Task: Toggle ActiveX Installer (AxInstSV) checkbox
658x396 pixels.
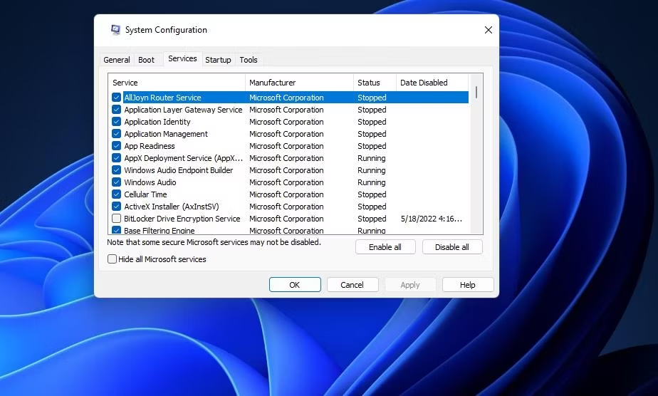Action: (x=116, y=207)
